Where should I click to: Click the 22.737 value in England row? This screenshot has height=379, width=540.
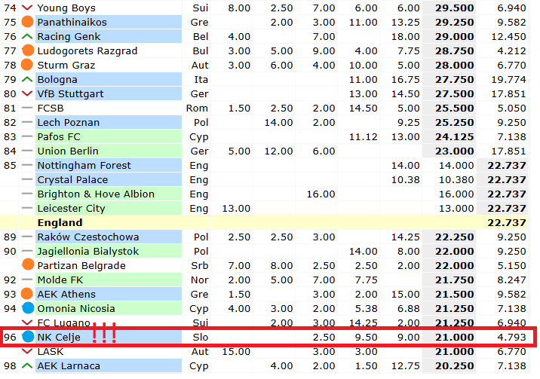click(x=507, y=222)
